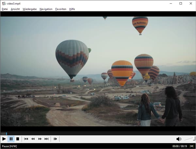
Task: Open the Ansicht menu
Action: tap(15, 9)
